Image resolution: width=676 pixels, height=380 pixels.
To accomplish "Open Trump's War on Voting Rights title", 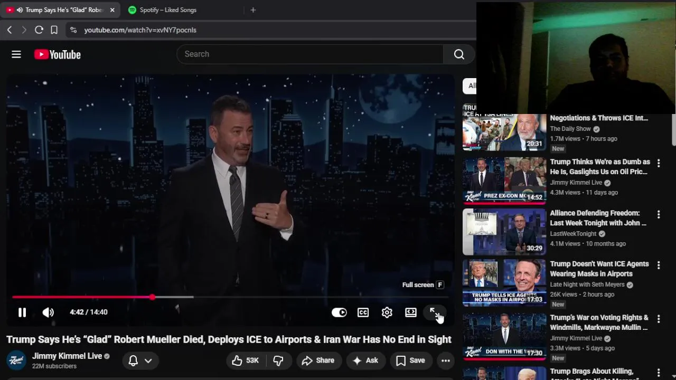I will pyautogui.click(x=599, y=322).
